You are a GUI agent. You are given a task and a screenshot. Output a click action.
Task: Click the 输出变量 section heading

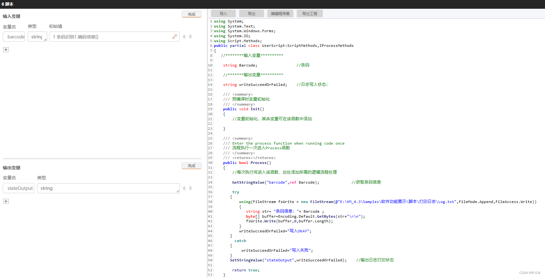tap(12, 168)
